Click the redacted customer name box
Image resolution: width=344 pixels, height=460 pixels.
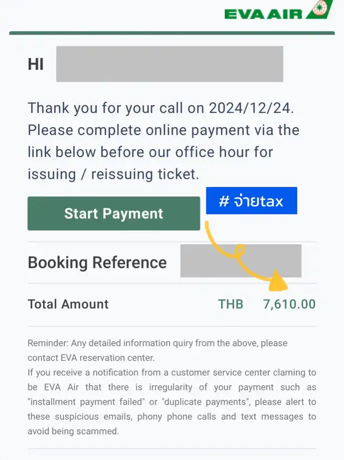[169, 64]
